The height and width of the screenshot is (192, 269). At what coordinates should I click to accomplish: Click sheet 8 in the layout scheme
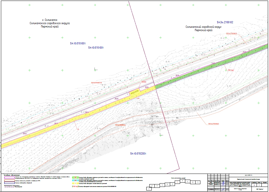183,181
